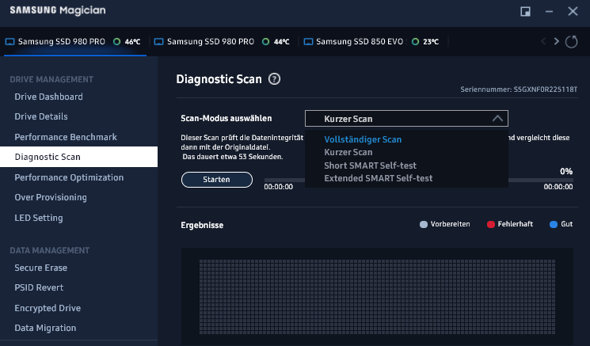Select the second Samsung SSD 980 PRO 44°C tab
This screenshot has height=346, width=590.
(223, 41)
